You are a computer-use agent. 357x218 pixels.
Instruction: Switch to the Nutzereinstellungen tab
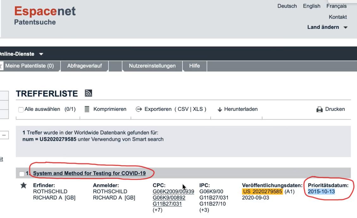(152, 66)
